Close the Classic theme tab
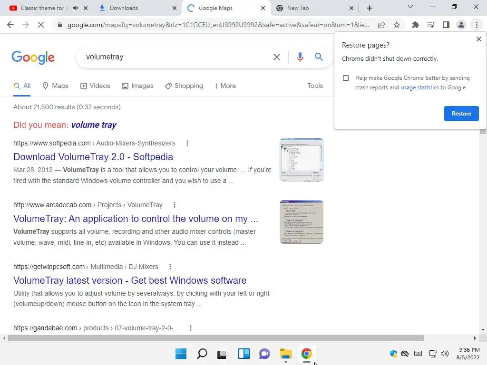487x365 pixels. pyautogui.click(x=86, y=8)
